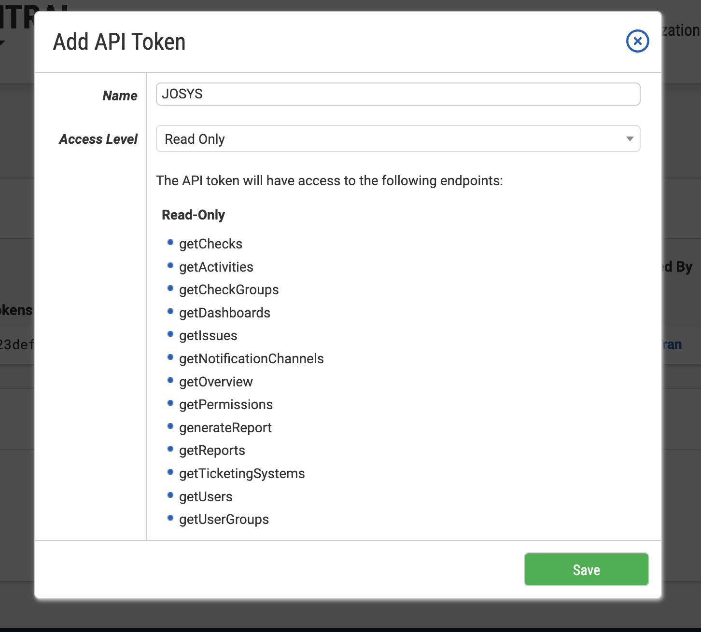This screenshot has height=632, width=701.
Task: Click the Access Level field label
Action: 98,139
